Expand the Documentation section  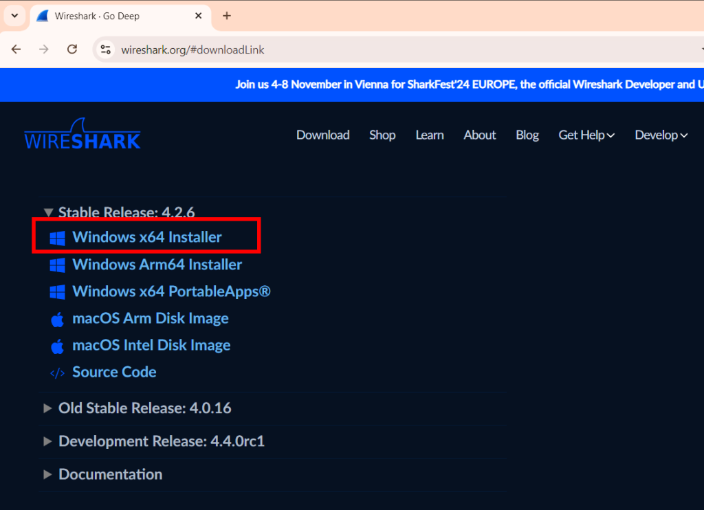tap(48, 474)
